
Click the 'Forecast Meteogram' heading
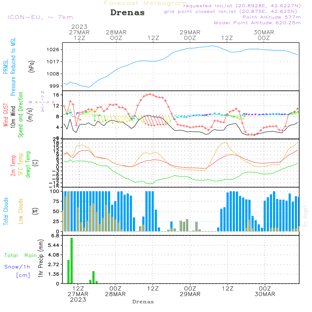pos(145,3)
